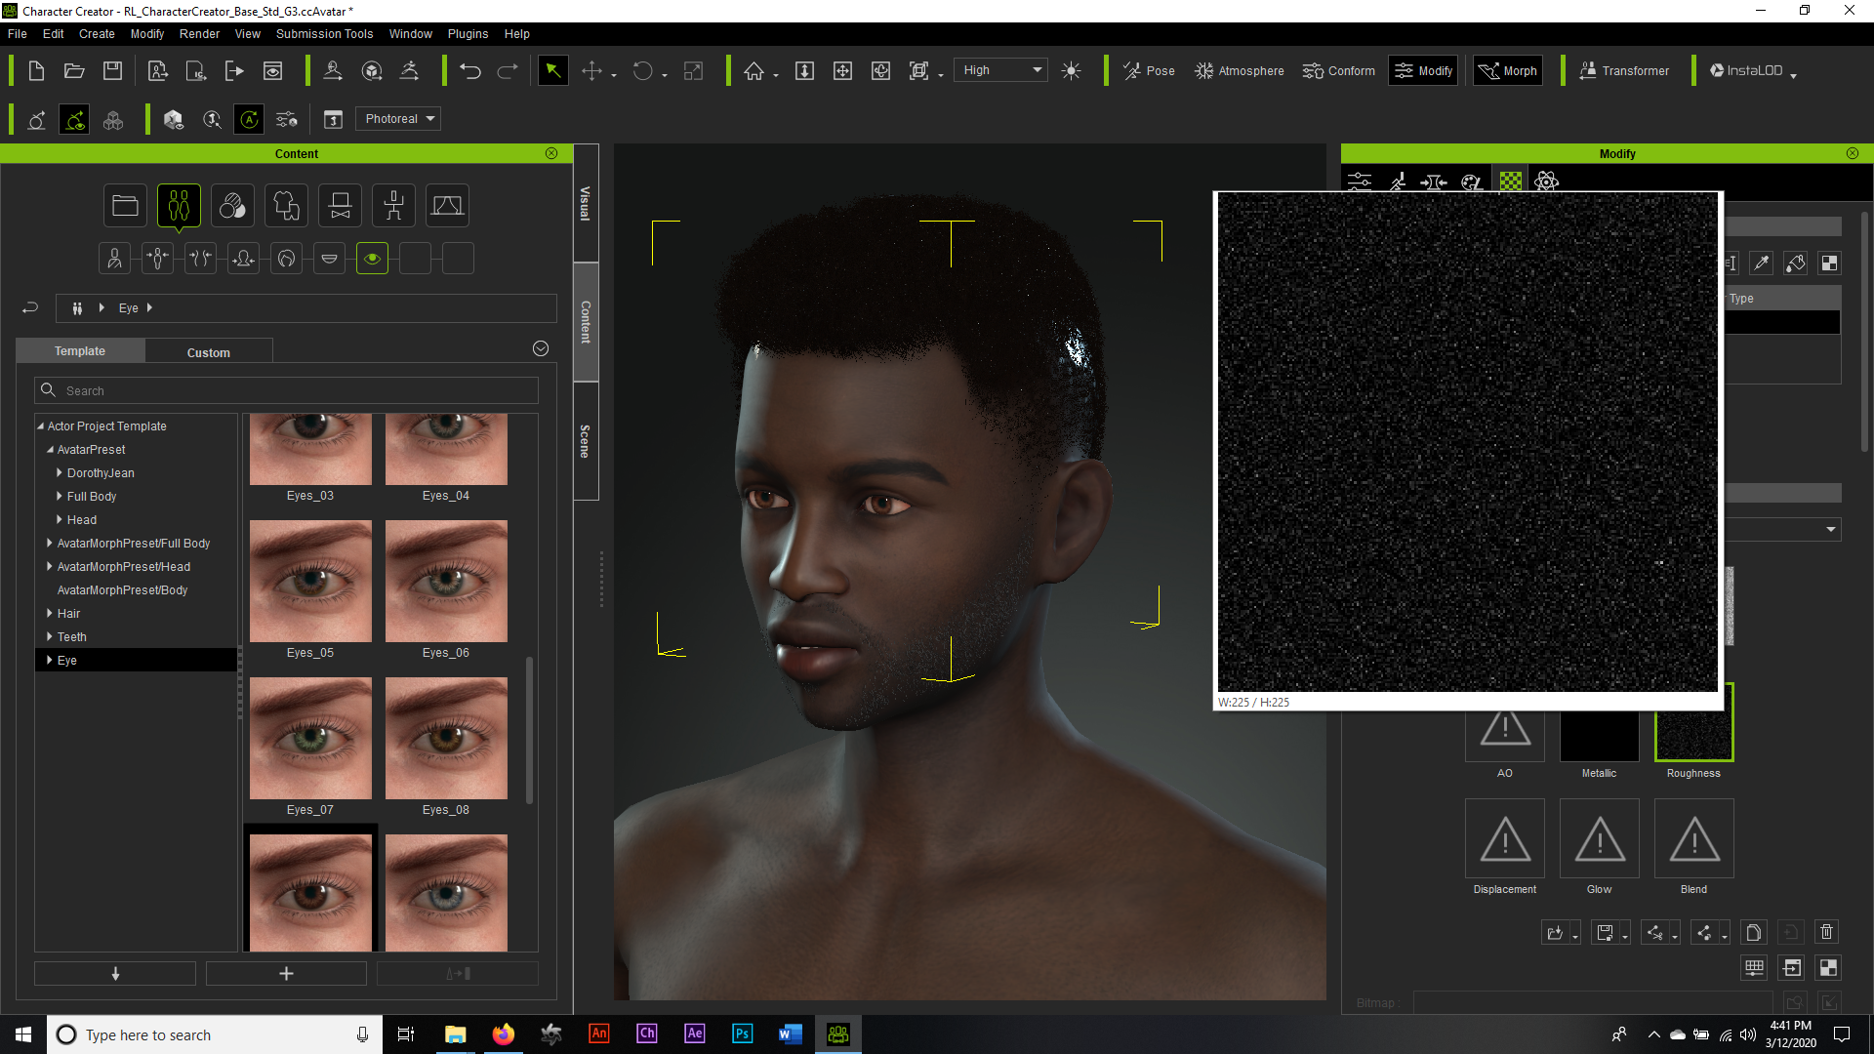This screenshot has width=1874, height=1054.
Task: Click the Home camera view icon
Action: click(x=754, y=71)
